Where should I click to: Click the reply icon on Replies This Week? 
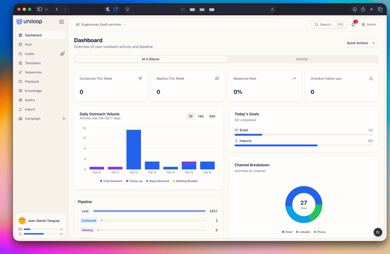(x=217, y=78)
